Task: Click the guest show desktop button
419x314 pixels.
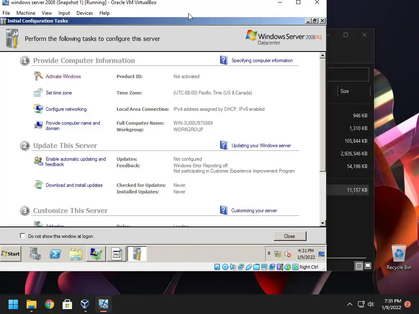Action: tap(322, 254)
